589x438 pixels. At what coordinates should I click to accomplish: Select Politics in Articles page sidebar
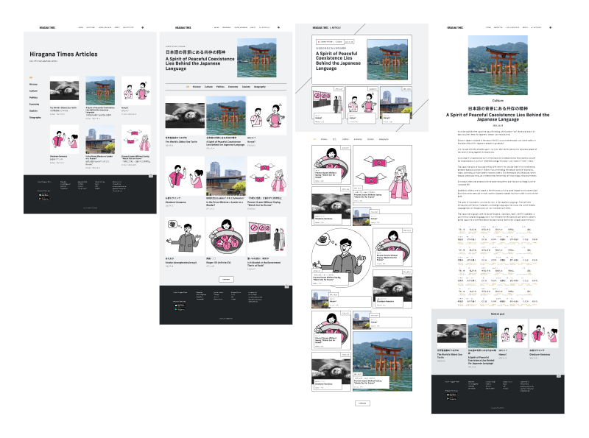pyautogui.click(x=33, y=97)
